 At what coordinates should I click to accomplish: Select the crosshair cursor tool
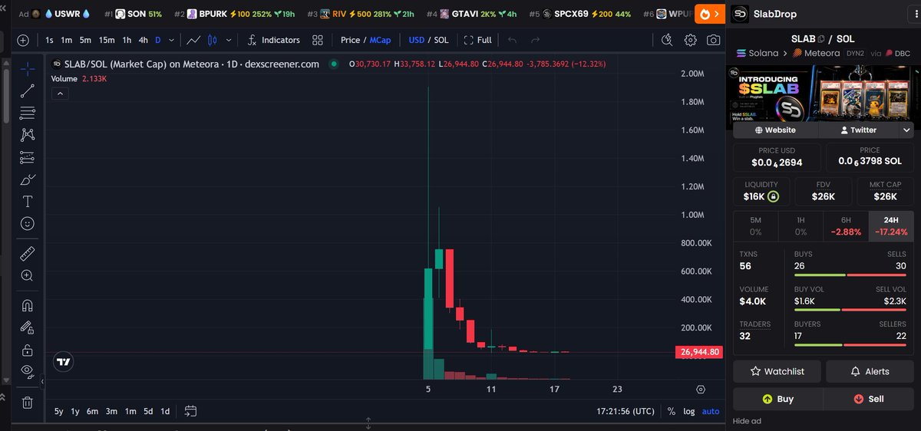28,69
